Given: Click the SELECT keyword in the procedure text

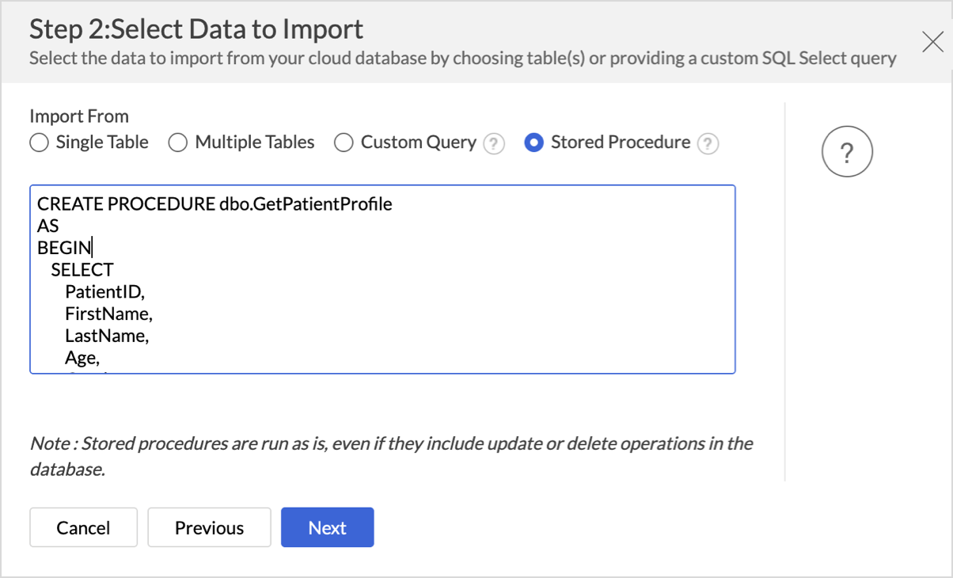Looking at the screenshot, I should point(82,270).
